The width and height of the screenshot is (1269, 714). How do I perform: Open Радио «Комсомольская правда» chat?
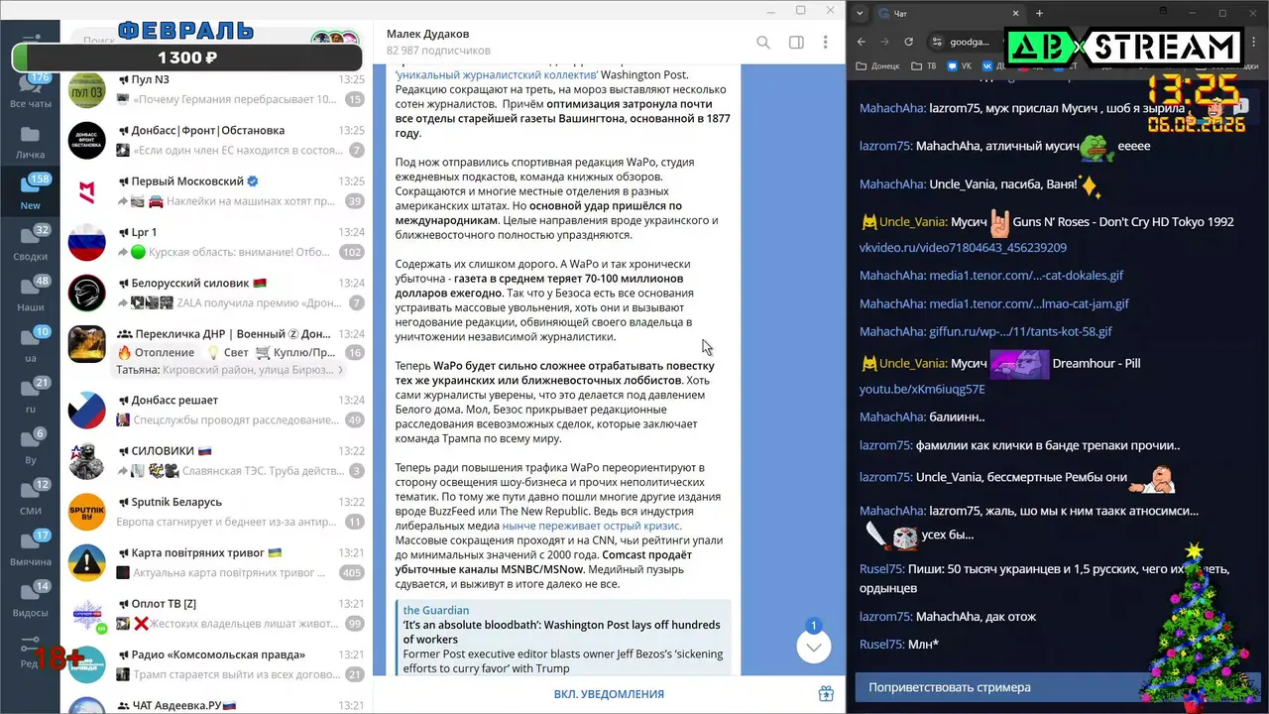pos(216,664)
